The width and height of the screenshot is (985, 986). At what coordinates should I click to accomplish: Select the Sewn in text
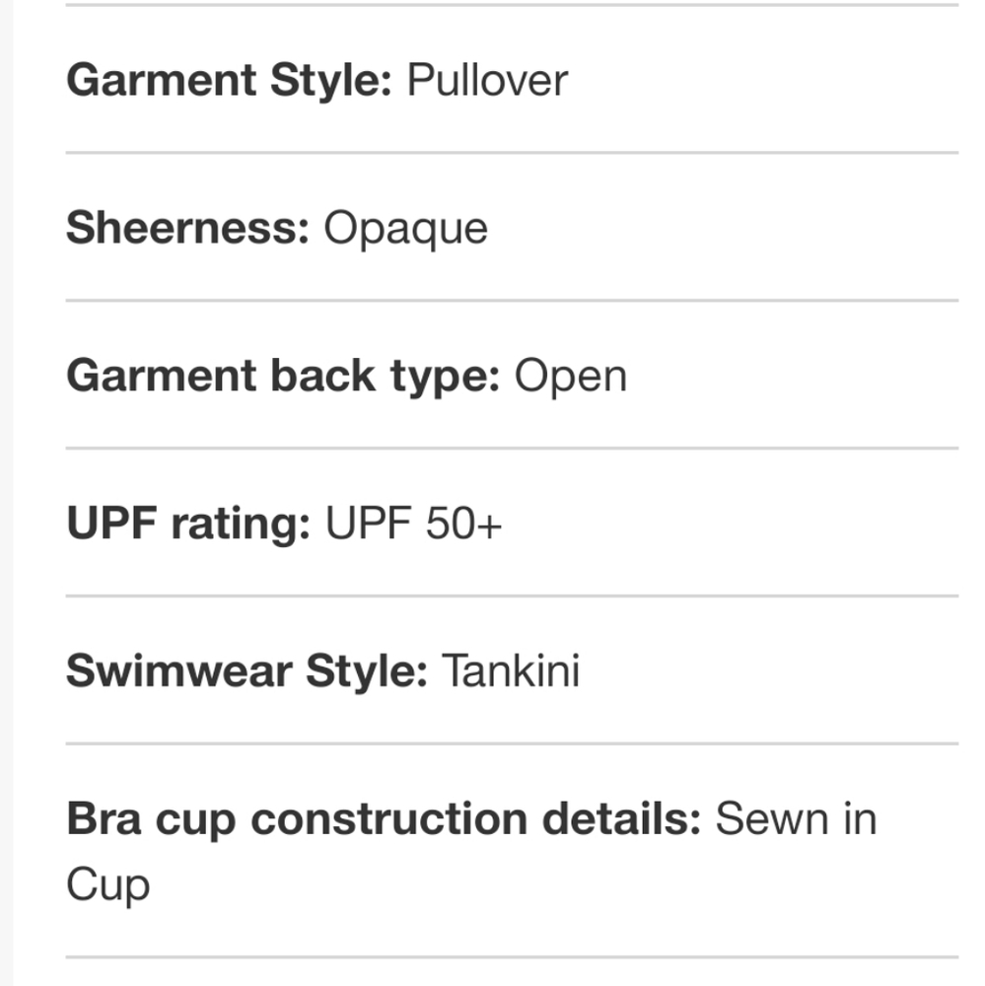795,819
